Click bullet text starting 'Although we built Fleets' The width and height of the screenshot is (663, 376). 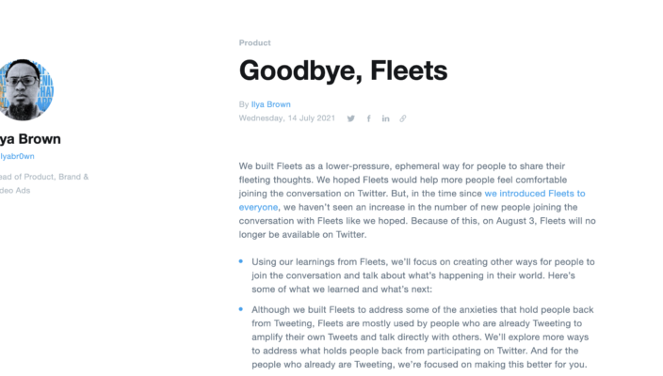point(320,309)
